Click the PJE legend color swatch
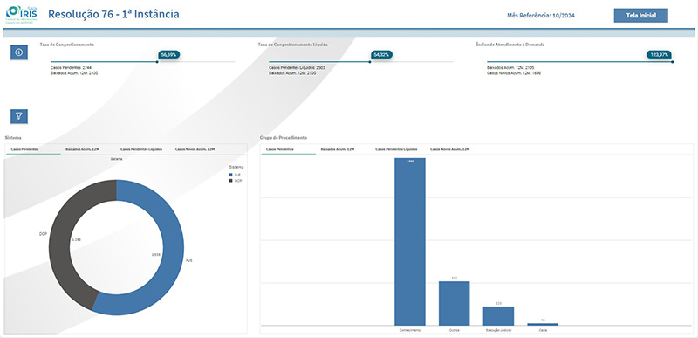 point(230,175)
